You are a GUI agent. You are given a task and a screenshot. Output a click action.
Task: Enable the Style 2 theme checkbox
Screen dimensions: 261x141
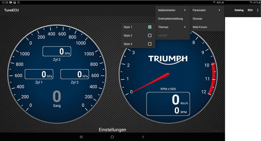[x=150, y=35]
